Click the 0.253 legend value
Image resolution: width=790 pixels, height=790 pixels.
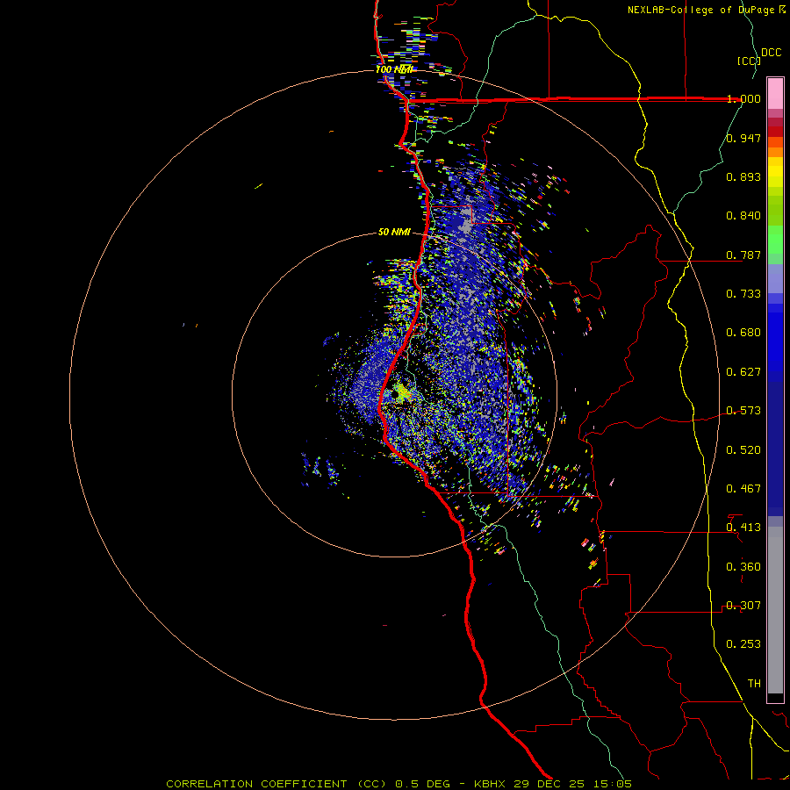click(743, 644)
